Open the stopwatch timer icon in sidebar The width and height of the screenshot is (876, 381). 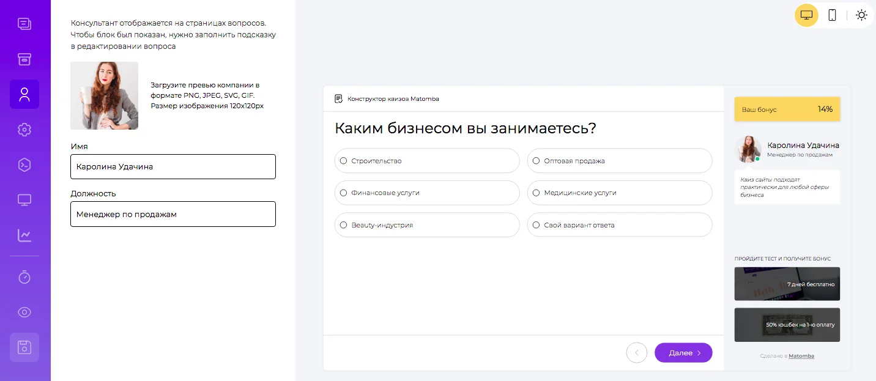click(24, 277)
